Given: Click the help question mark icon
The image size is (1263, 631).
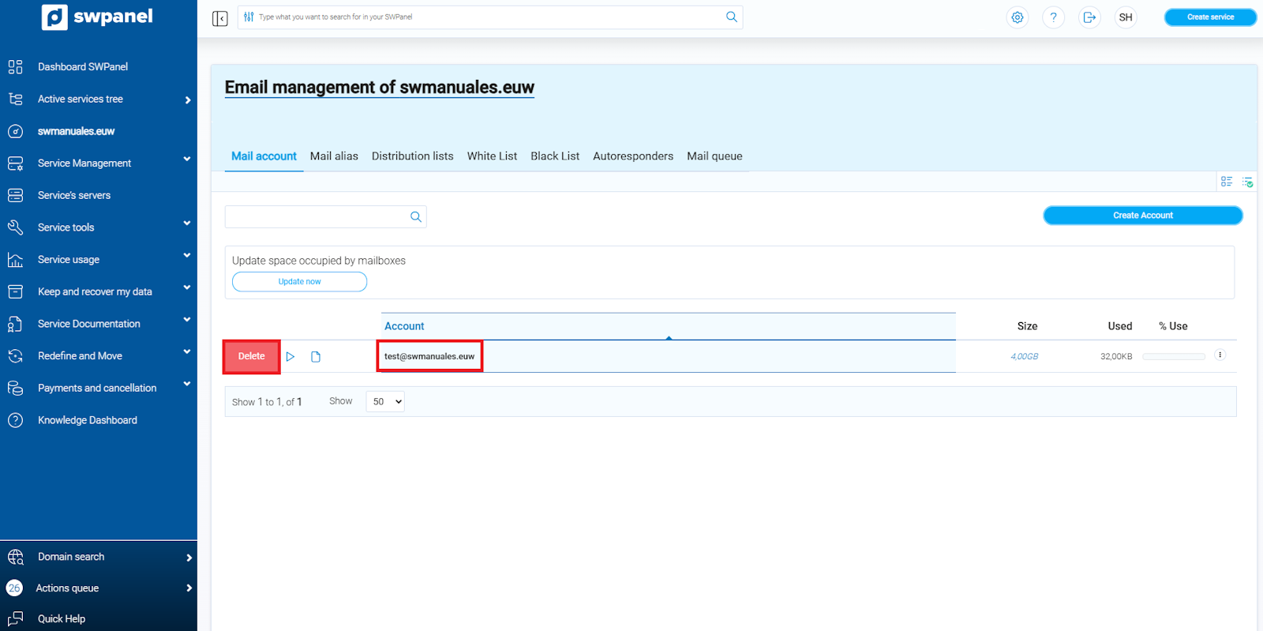Looking at the screenshot, I should click(x=1053, y=17).
